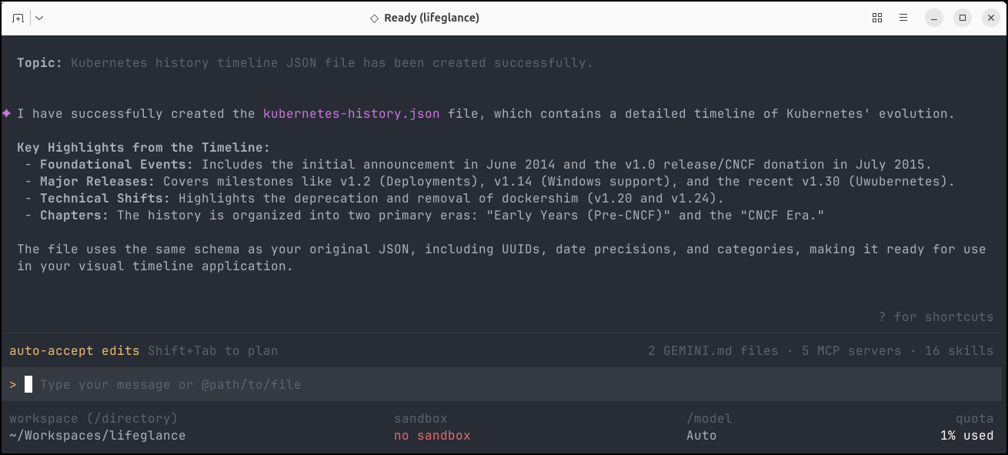Maximize the terminal window

[963, 18]
